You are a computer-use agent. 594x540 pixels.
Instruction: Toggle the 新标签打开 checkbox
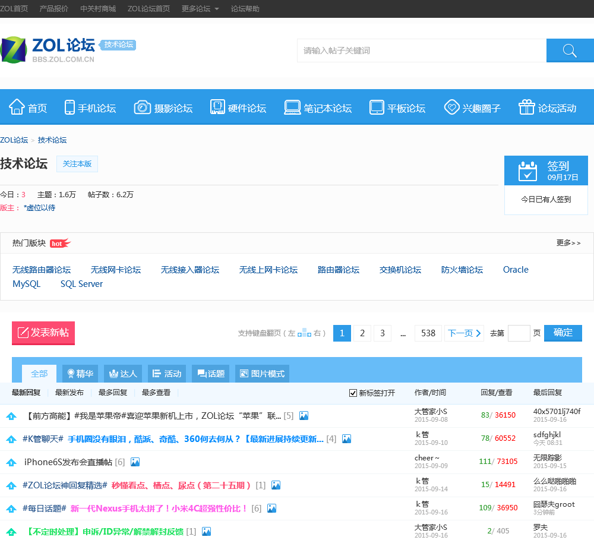[x=353, y=393]
